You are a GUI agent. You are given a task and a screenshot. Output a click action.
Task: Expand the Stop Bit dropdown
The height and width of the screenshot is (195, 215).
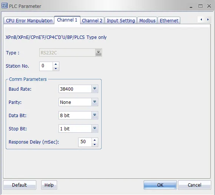(94, 128)
